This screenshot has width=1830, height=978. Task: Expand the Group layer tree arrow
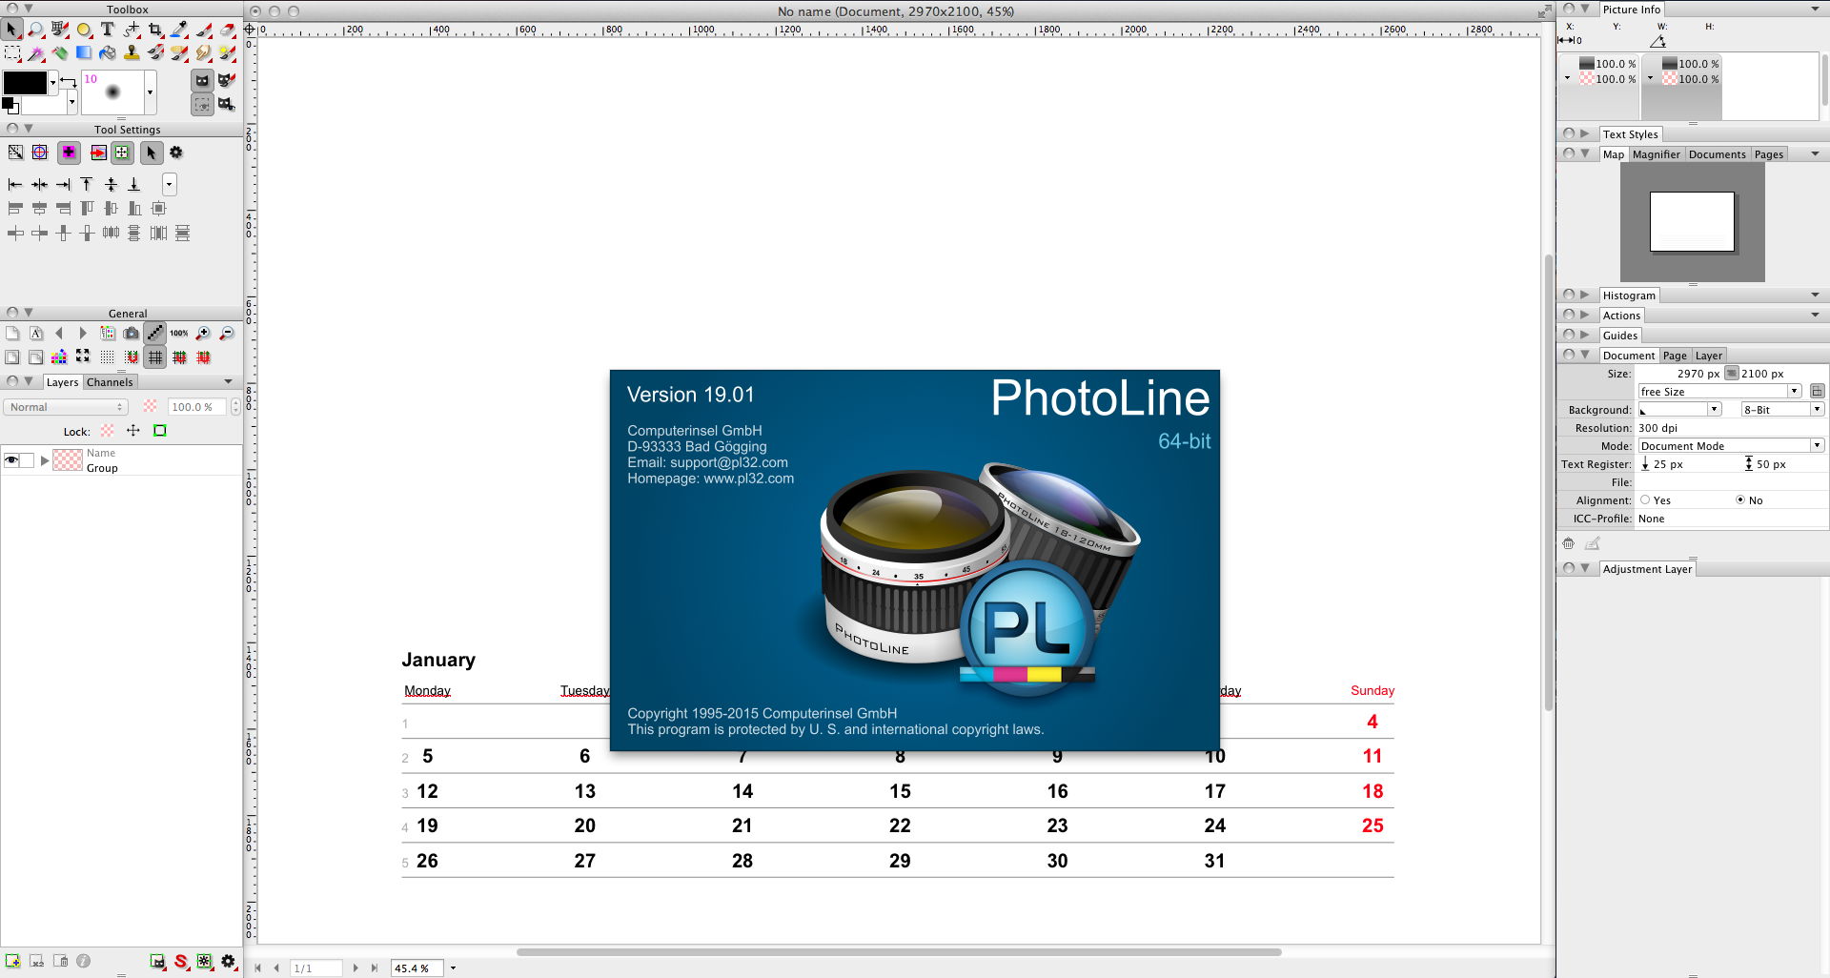[x=44, y=460]
